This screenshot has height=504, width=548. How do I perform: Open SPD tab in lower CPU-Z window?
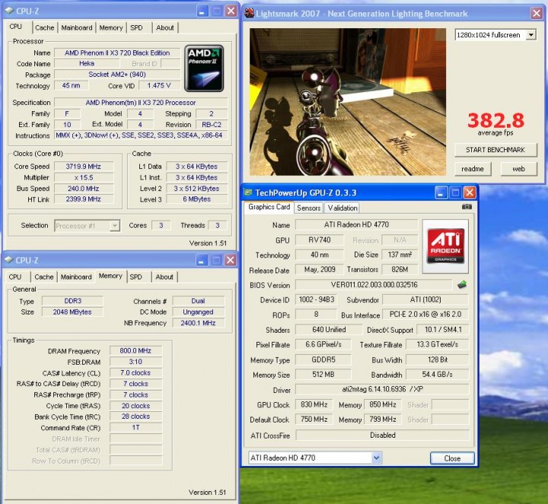[135, 277]
